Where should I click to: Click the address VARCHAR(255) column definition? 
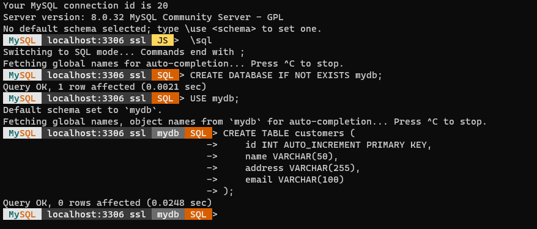point(303,168)
